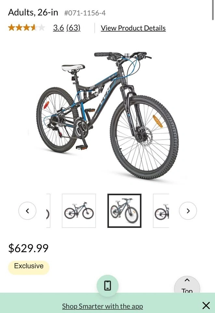Image resolution: width=215 pixels, height=313 pixels.
Task: Click the next image arrow in carousel
Action: (x=188, y=211)
